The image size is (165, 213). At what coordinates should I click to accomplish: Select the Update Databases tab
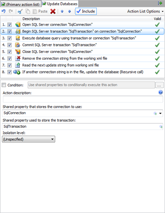[x=60, y=4]
